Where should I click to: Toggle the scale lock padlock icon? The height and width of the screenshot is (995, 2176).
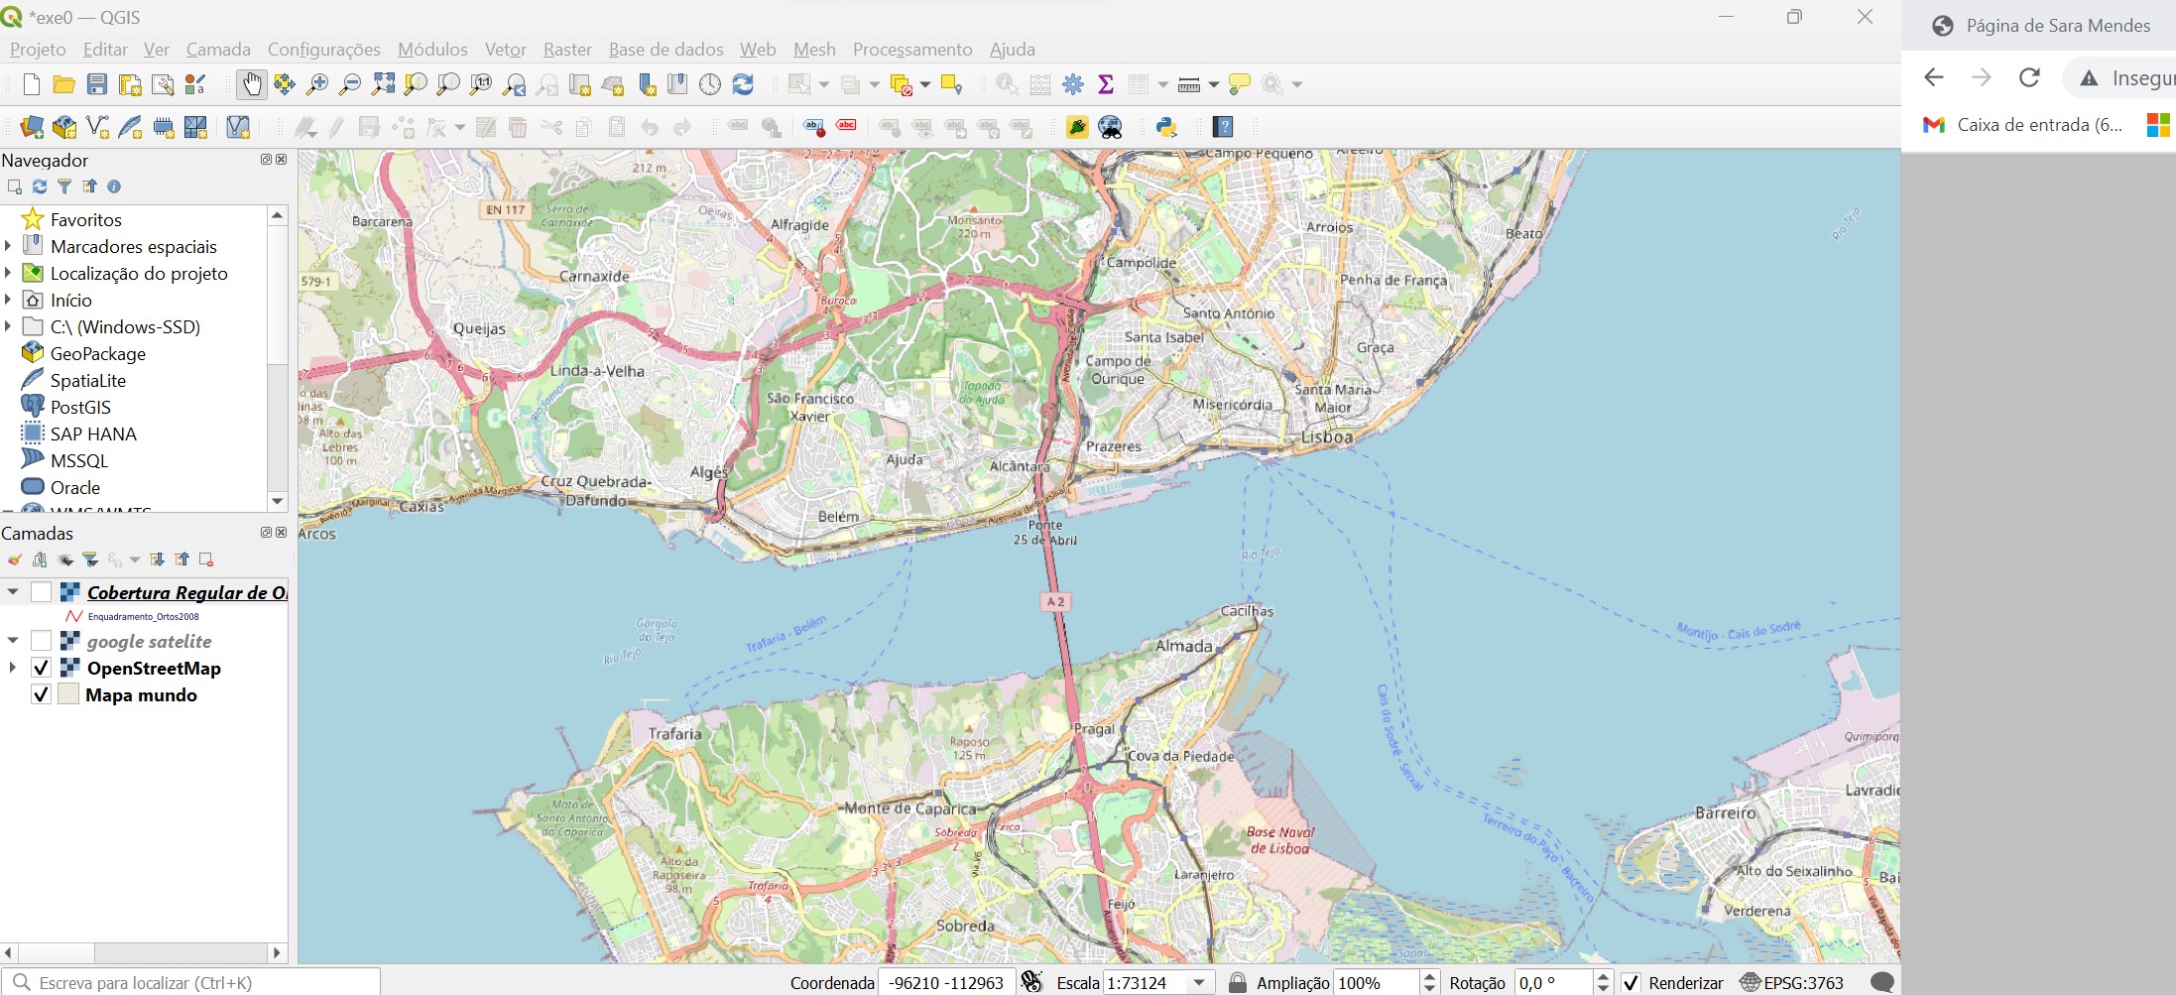coord(1238,982)
